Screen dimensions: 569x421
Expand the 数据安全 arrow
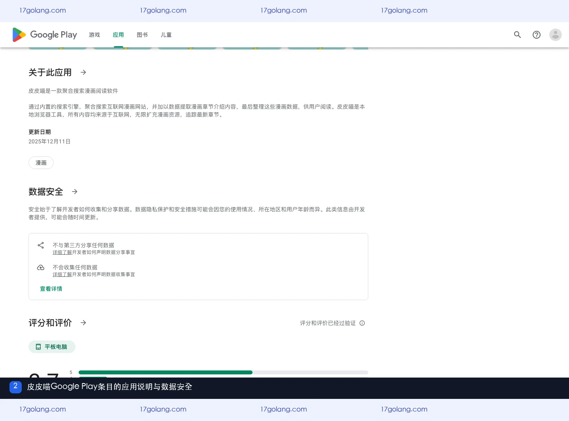(x=75, y=192)
